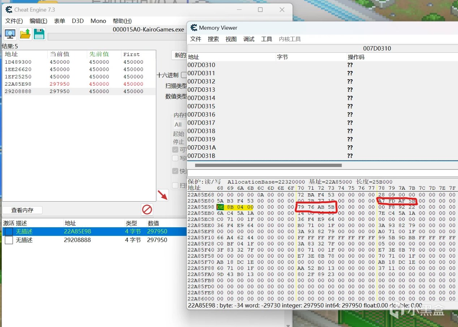
Task: Open the 帮助 menu
Action: point(122,21)
